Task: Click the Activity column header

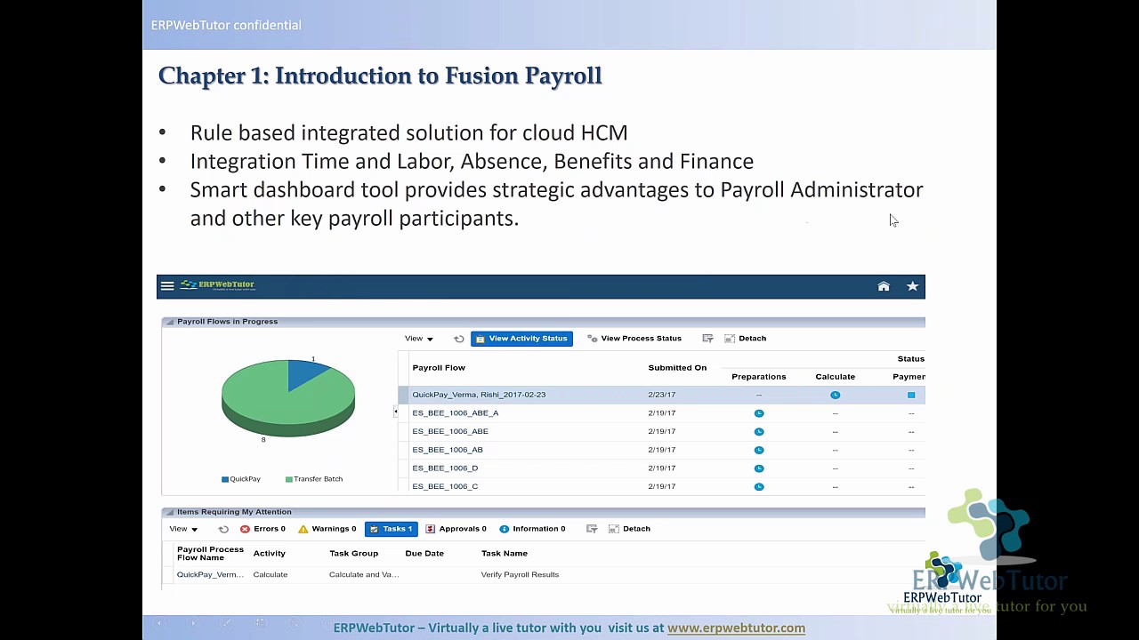Action: 270,554
